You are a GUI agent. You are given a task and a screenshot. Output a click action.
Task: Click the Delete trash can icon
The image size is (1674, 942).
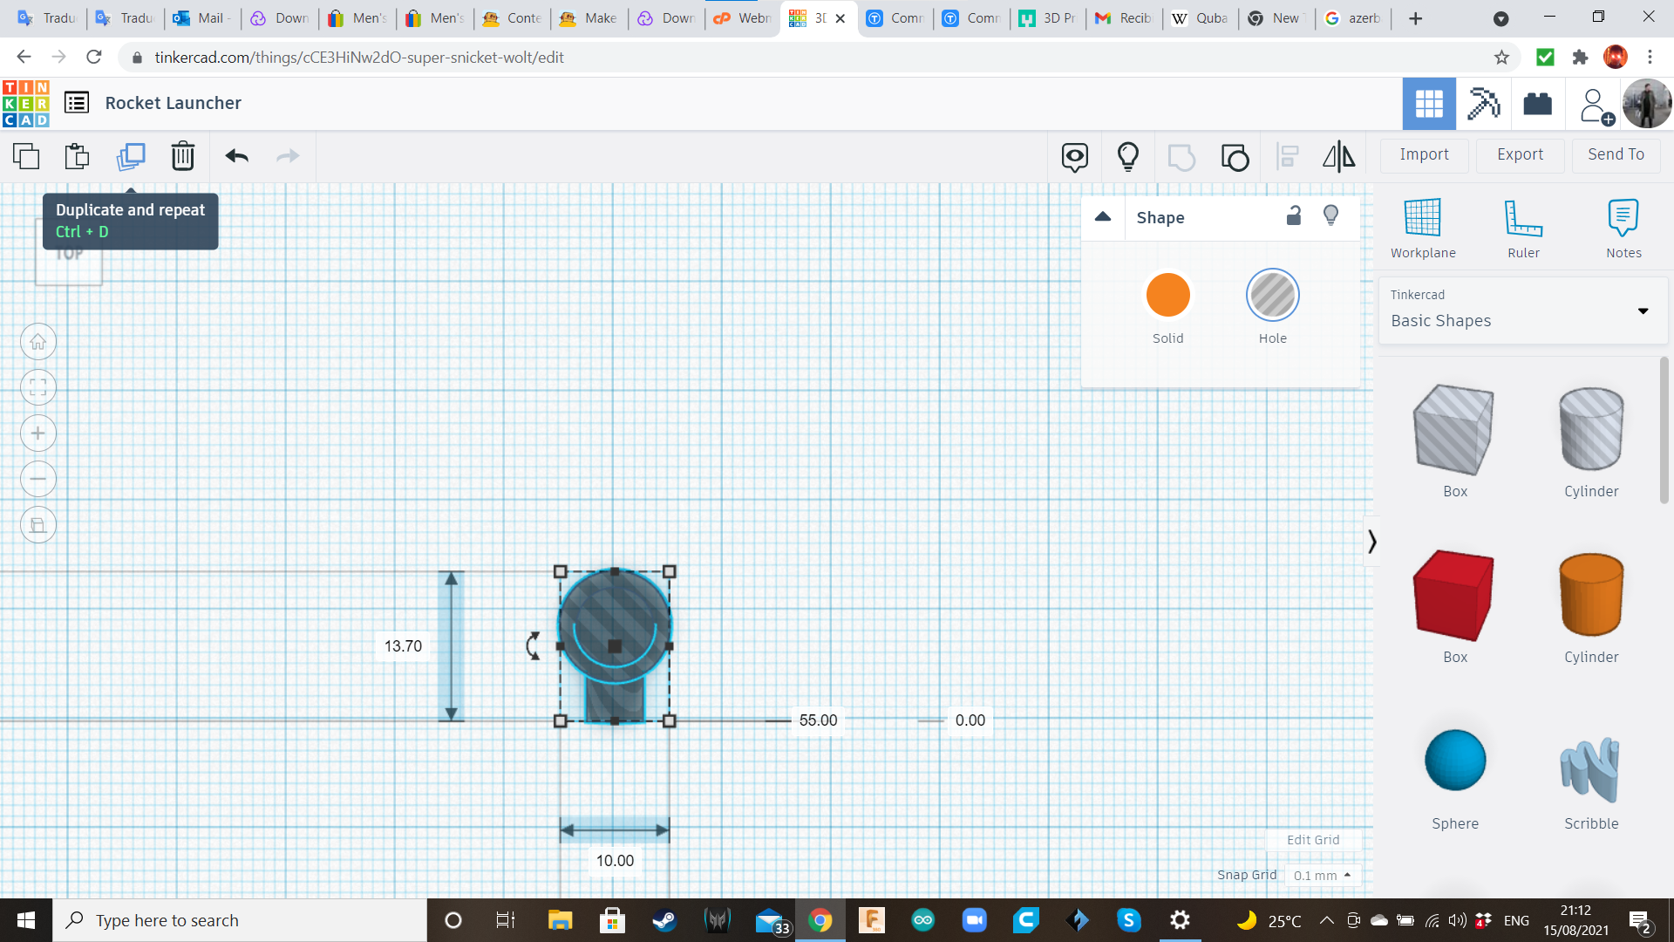tap(182, 157)
